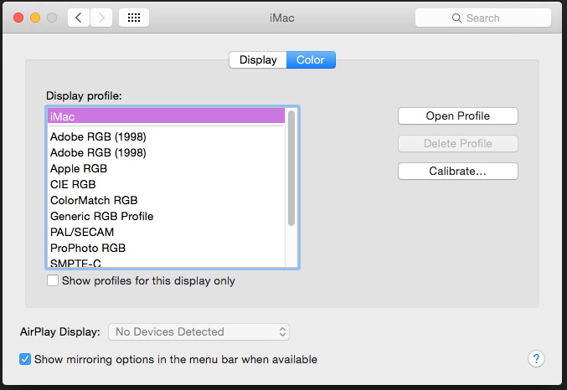This screenshot has height=390, width=567.
Task: Choose the ProPhoto RGB profile
Action: 88,248
